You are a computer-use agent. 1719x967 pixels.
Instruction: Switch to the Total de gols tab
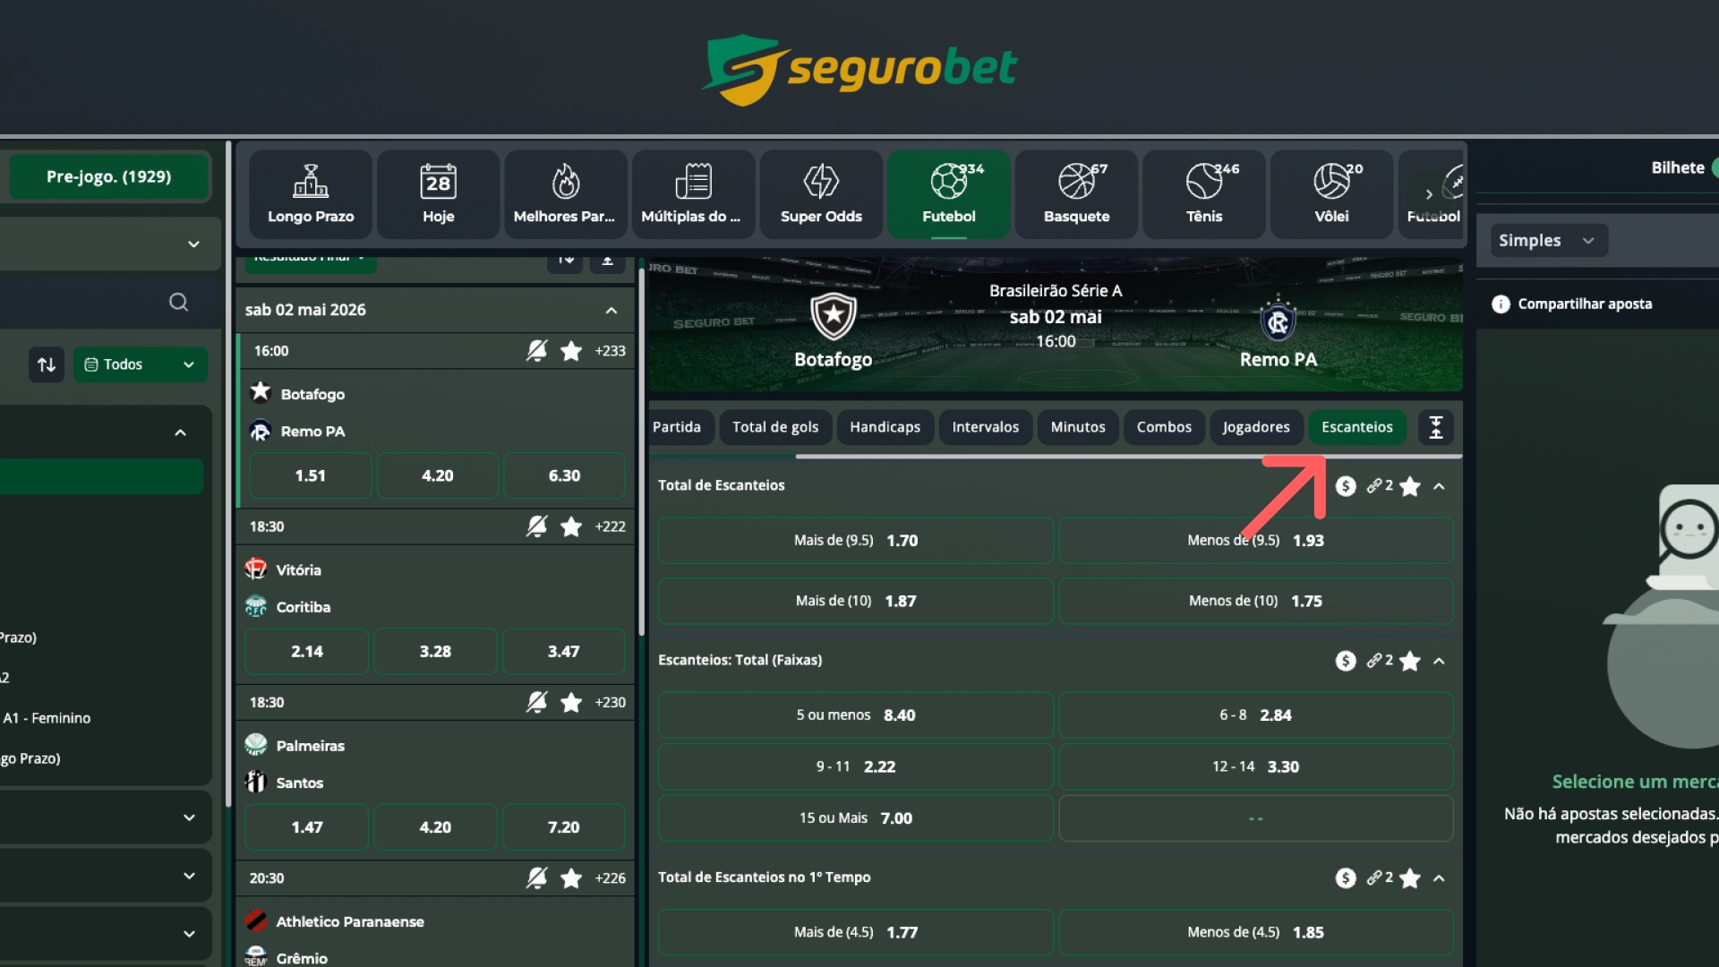click(775, 427)
